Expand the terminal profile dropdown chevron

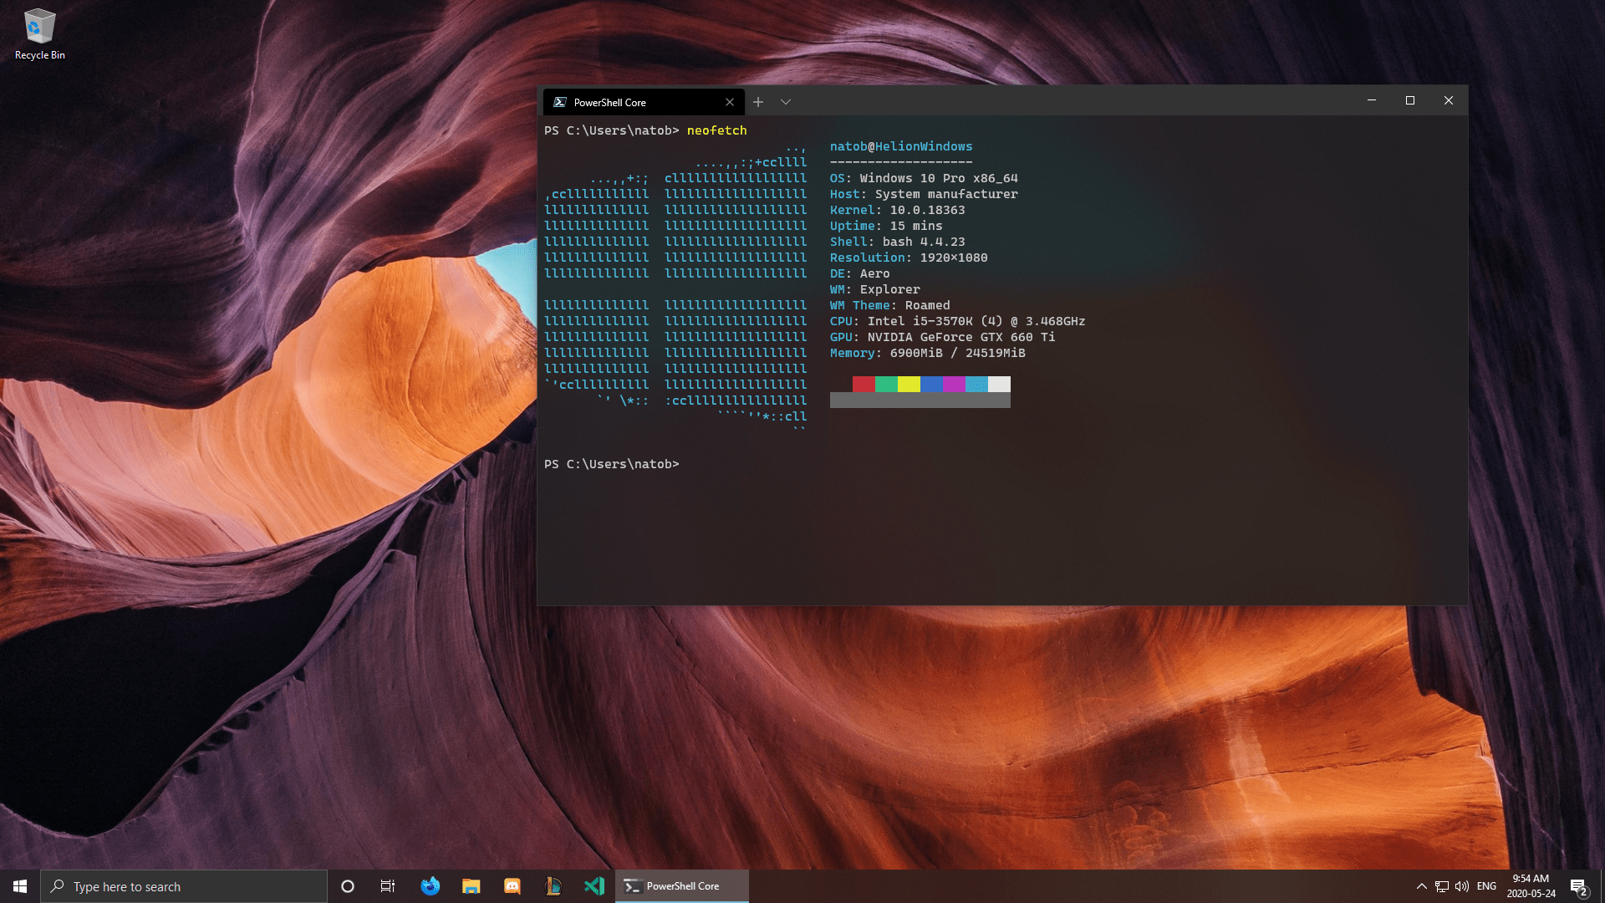[786, 102]
